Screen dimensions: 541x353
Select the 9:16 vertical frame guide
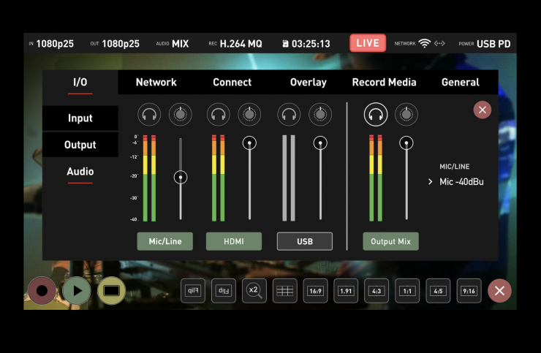point(469,291)
